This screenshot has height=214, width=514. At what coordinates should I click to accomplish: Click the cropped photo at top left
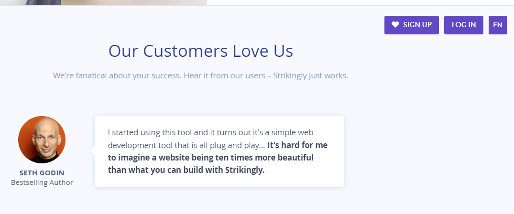[104, 2]
